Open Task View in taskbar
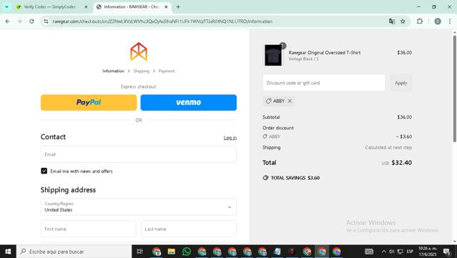Image resolution: width=457 pixels, height=258 pixels. click(139, 252)
